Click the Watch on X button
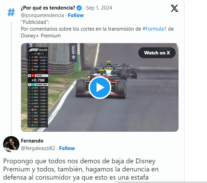The width and height of the screenshot is (207, 183). pyautogui.click(x=157, y=53)
